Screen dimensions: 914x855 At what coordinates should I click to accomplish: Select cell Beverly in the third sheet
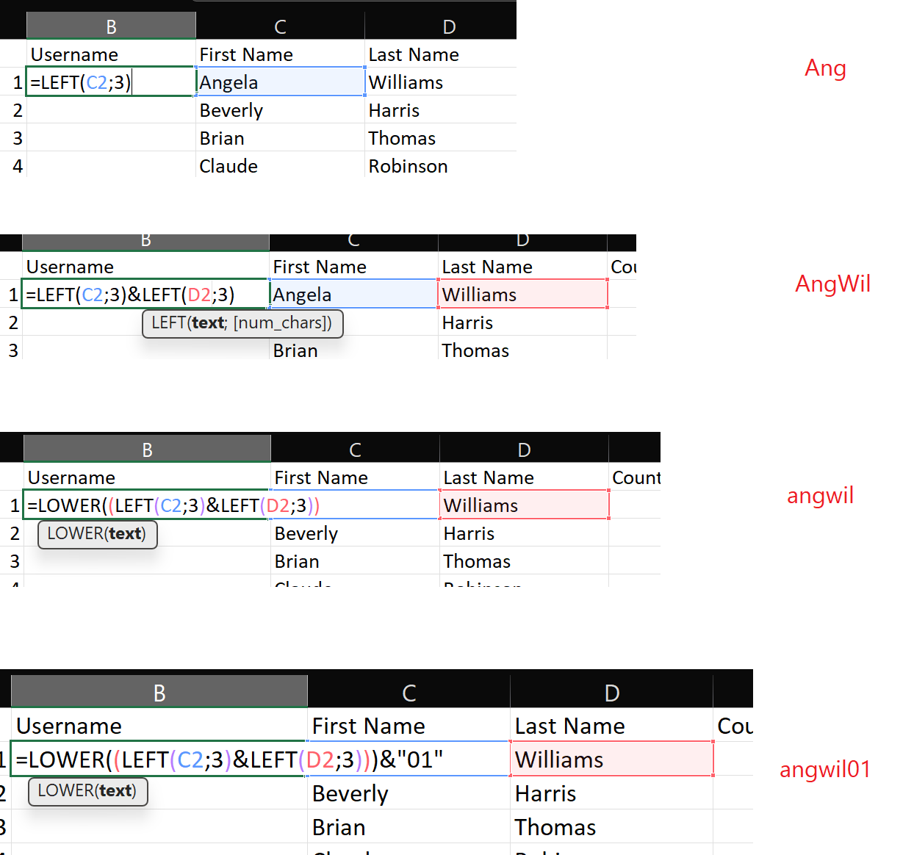[356, 533]
